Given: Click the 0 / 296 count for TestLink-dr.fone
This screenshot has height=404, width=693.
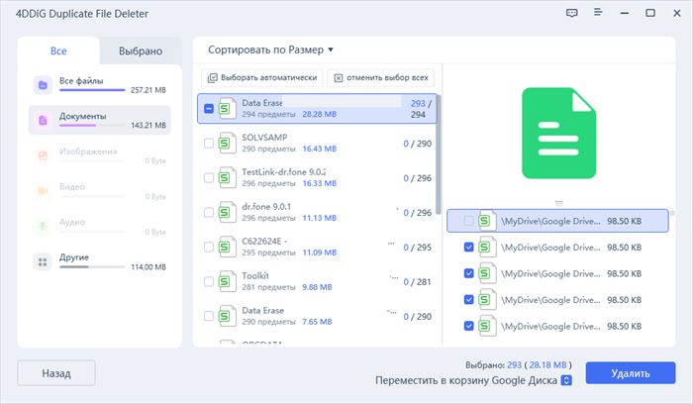Looking at the screenshot, I should coord(417,178).
